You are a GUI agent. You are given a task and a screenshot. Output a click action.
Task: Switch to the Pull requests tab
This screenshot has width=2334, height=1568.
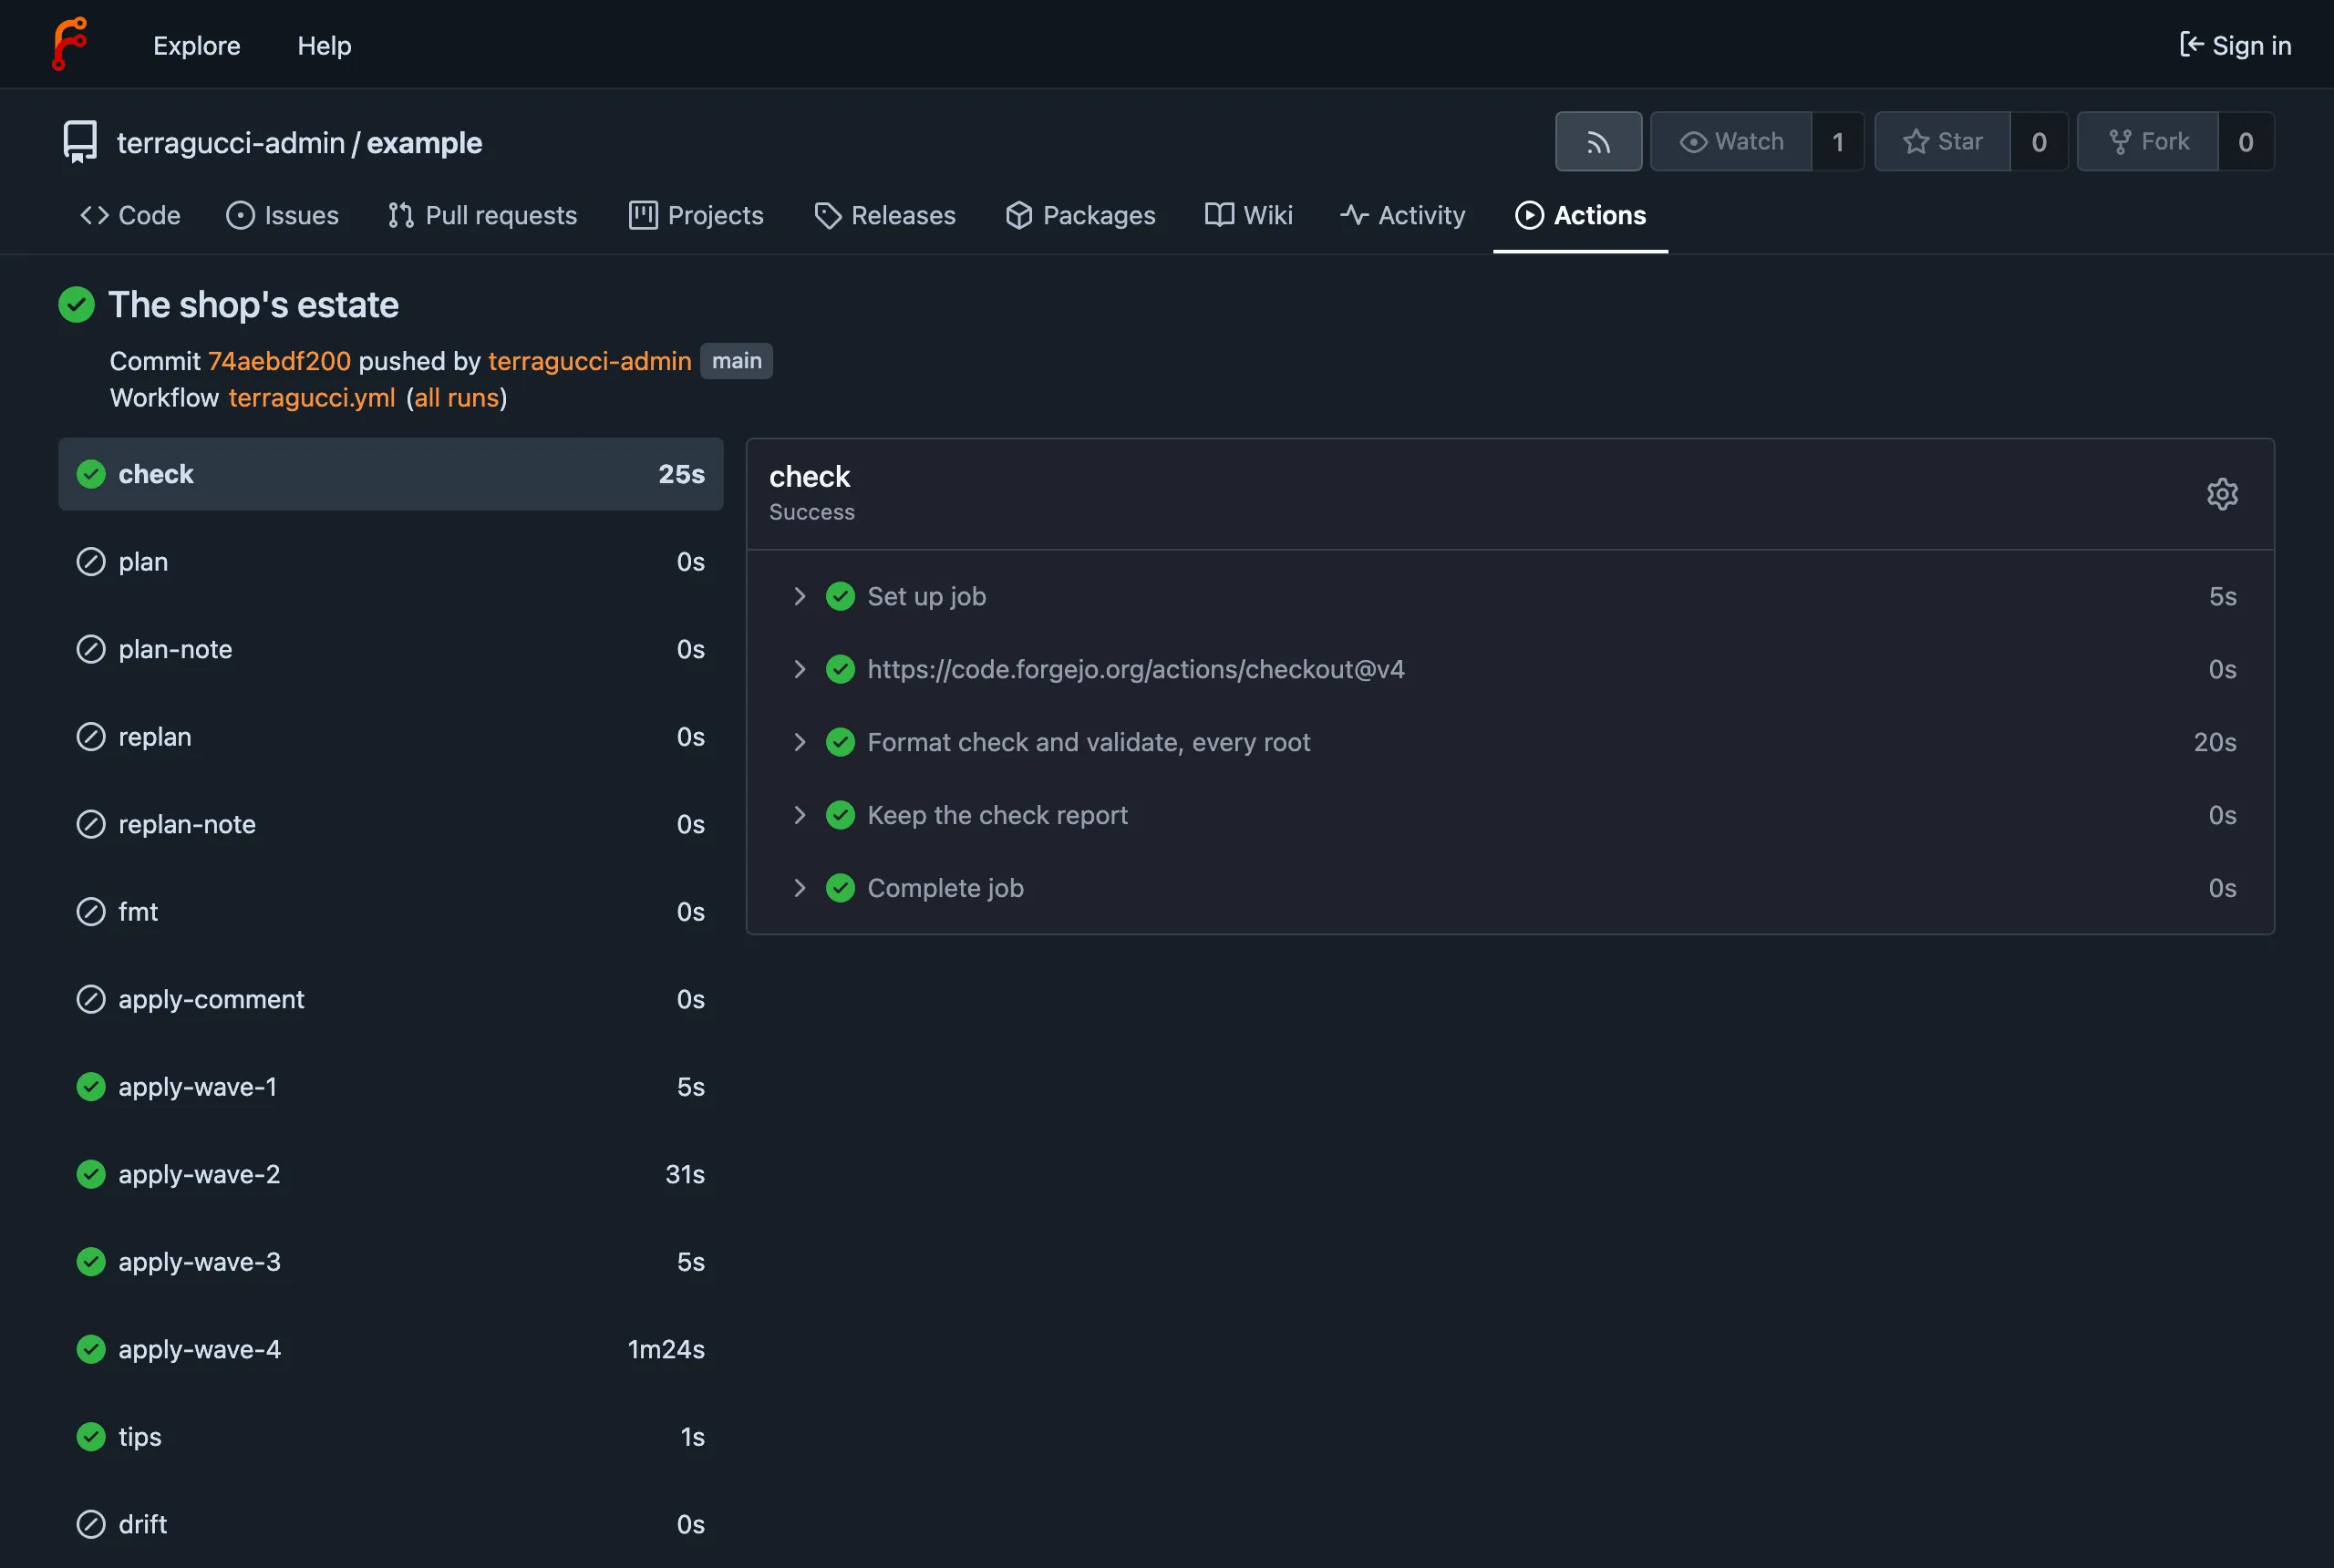[x=482, y=215]
